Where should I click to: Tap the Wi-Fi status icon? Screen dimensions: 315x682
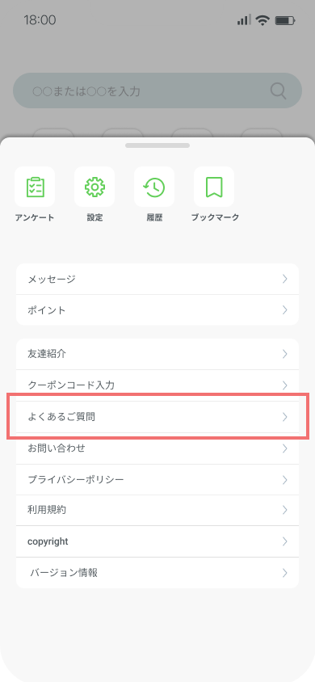(262, 20)
